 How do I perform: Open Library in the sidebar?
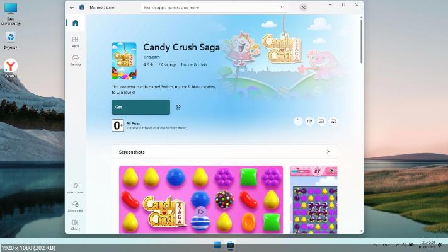tap(75, 224)
